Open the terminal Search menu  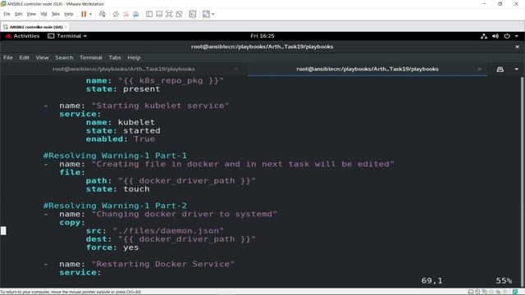[x=64, y=57]
